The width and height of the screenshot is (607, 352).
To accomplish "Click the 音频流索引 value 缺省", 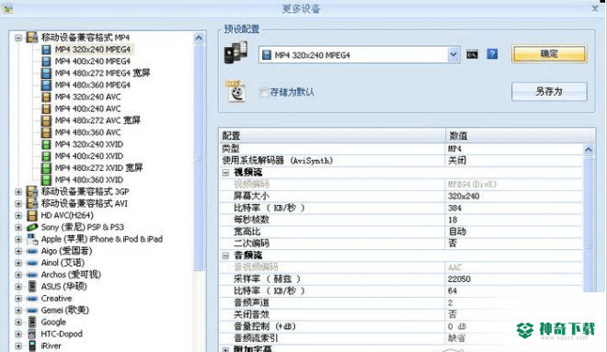I will 457,338.
